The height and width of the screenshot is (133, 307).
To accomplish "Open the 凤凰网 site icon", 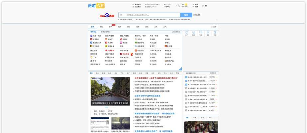I will pyautogui.click(x=121, y=39).
